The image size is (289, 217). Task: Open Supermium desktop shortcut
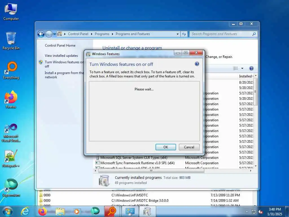pos(11,188)
